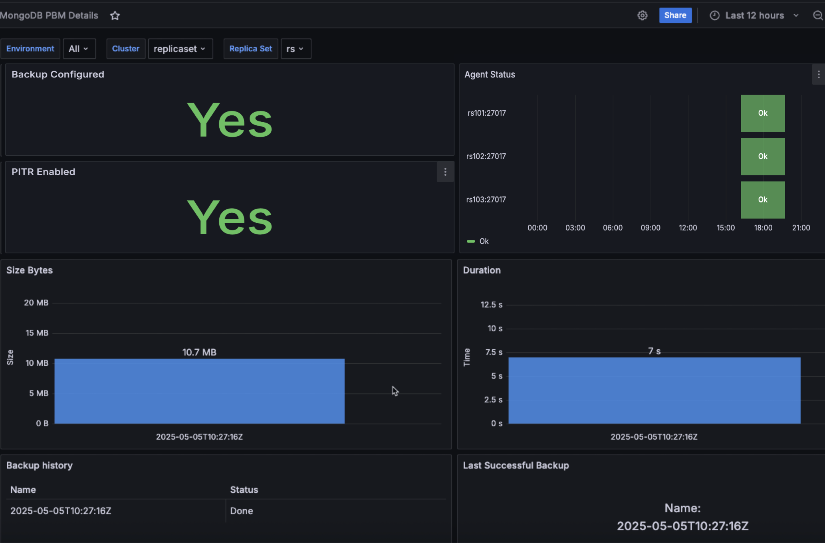Click the Done status in Backup history
The width and height of the screenshot is (825, 543).
click(x=241, y=510)
